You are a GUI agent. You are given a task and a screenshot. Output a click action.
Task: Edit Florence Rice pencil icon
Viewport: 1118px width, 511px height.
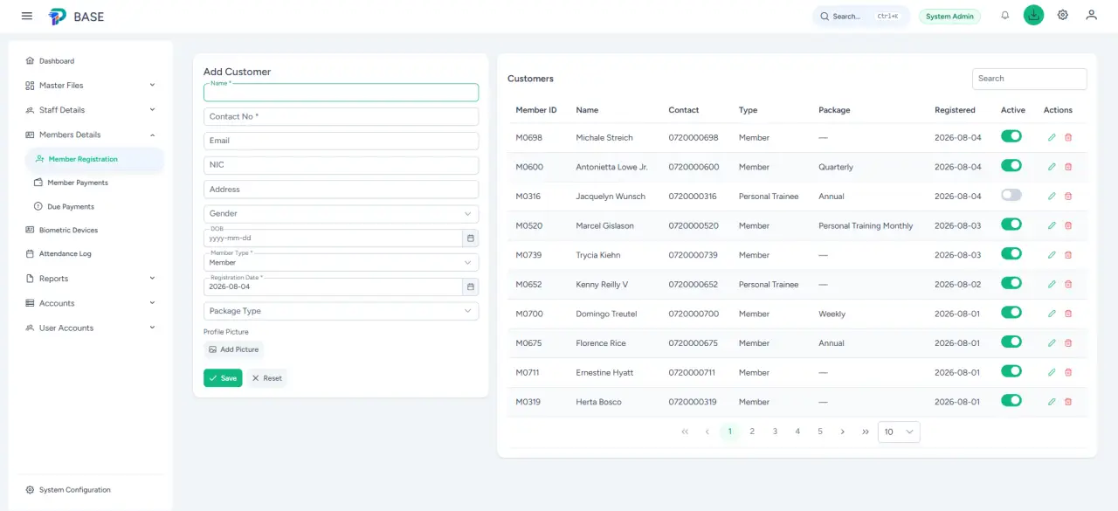[x=1052, y=343]
